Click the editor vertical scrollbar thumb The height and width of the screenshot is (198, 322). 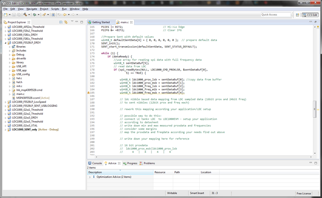315,109
